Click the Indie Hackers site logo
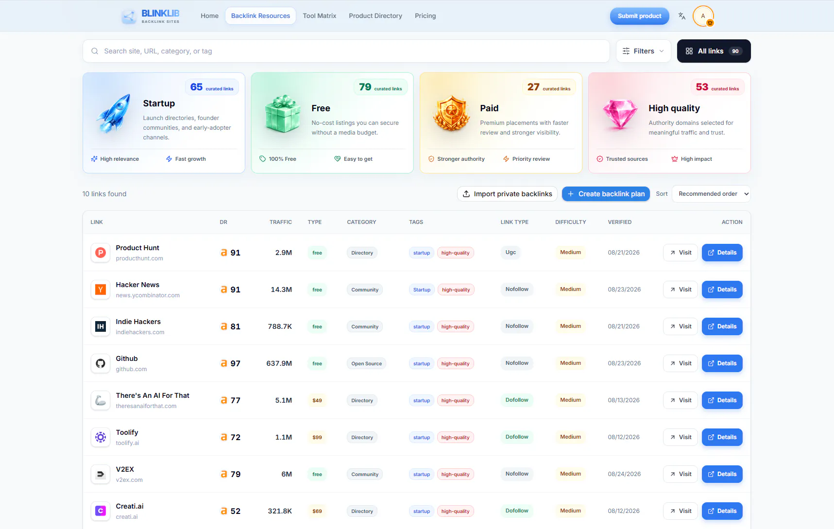 (101, 326)
